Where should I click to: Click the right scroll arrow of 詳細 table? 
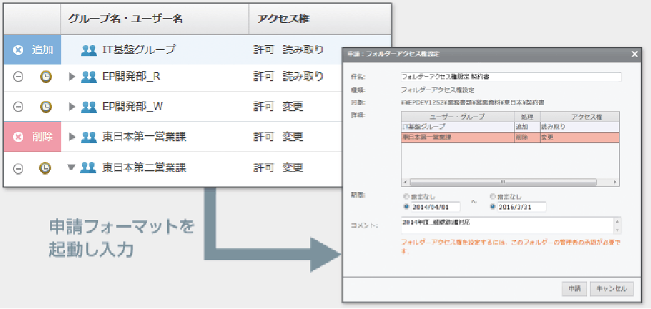[615, 182]
